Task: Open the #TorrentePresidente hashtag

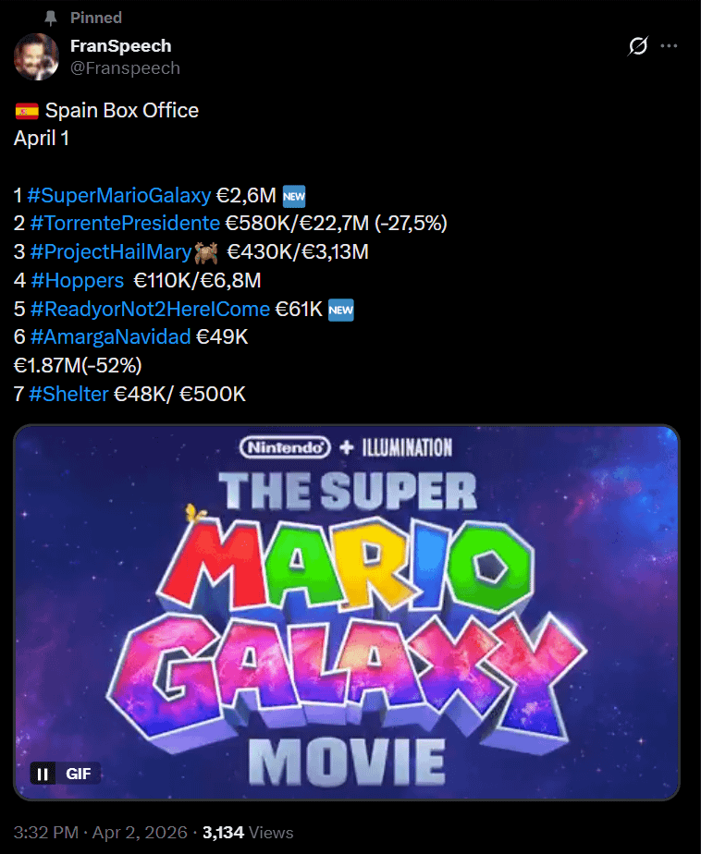Action: 125,224
